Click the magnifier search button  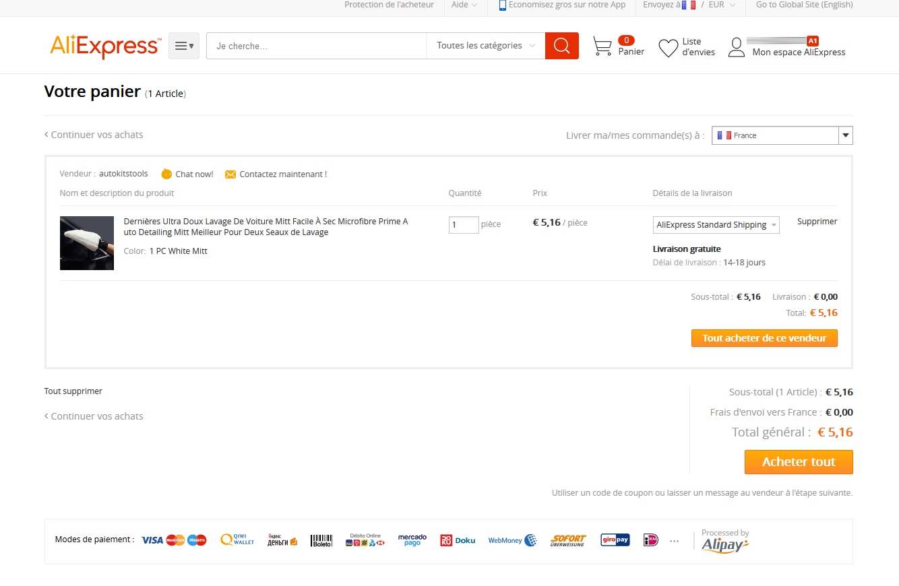[x=561, y=46]
